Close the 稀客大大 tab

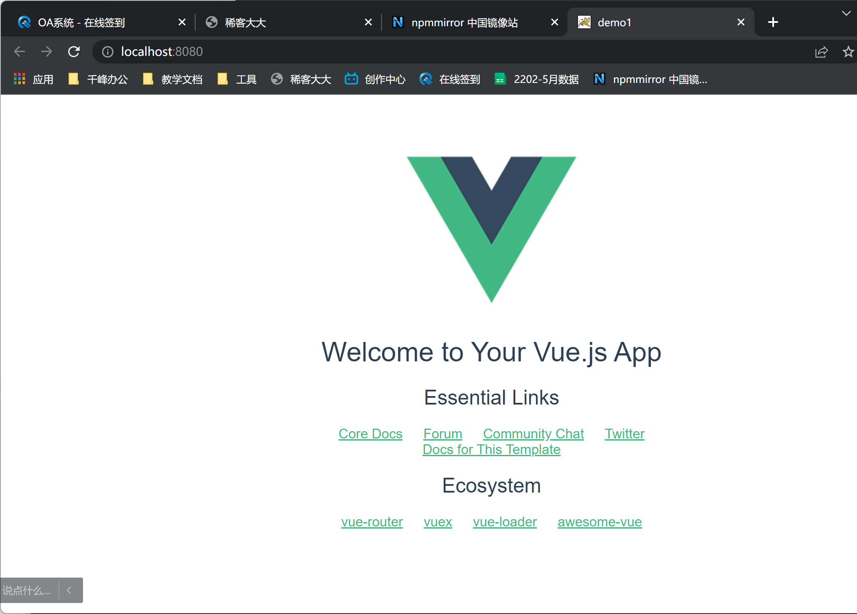tap(368, 22)
